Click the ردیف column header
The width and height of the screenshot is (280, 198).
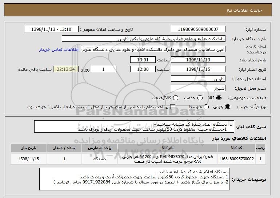point(260,148)
